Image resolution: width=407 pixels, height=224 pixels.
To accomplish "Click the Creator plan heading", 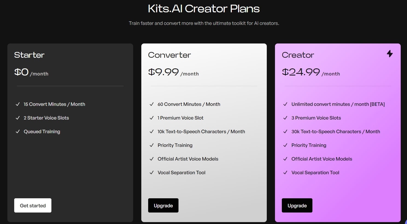I will click(298, 55).
